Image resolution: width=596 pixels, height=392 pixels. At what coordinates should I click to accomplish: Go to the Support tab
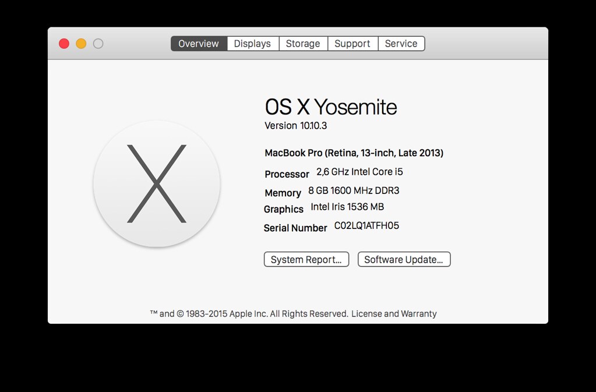click(x=352, y=44)
